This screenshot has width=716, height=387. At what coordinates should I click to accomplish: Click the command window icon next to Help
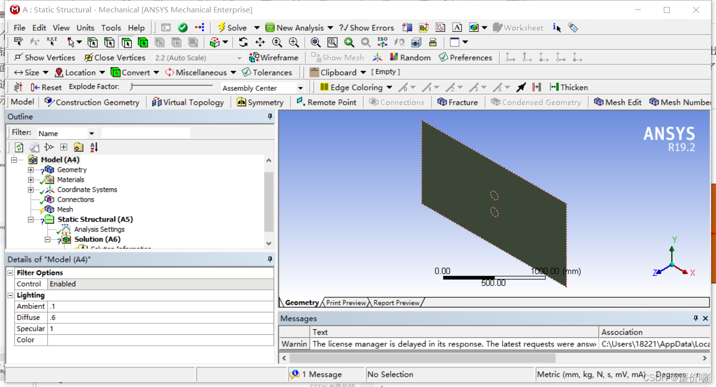(166, 28)
